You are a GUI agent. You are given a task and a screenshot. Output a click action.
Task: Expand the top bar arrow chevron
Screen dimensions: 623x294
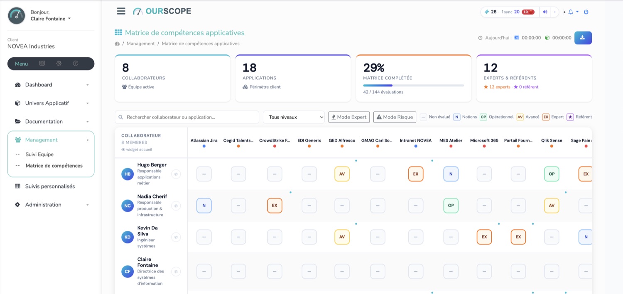tap(554, 12)
